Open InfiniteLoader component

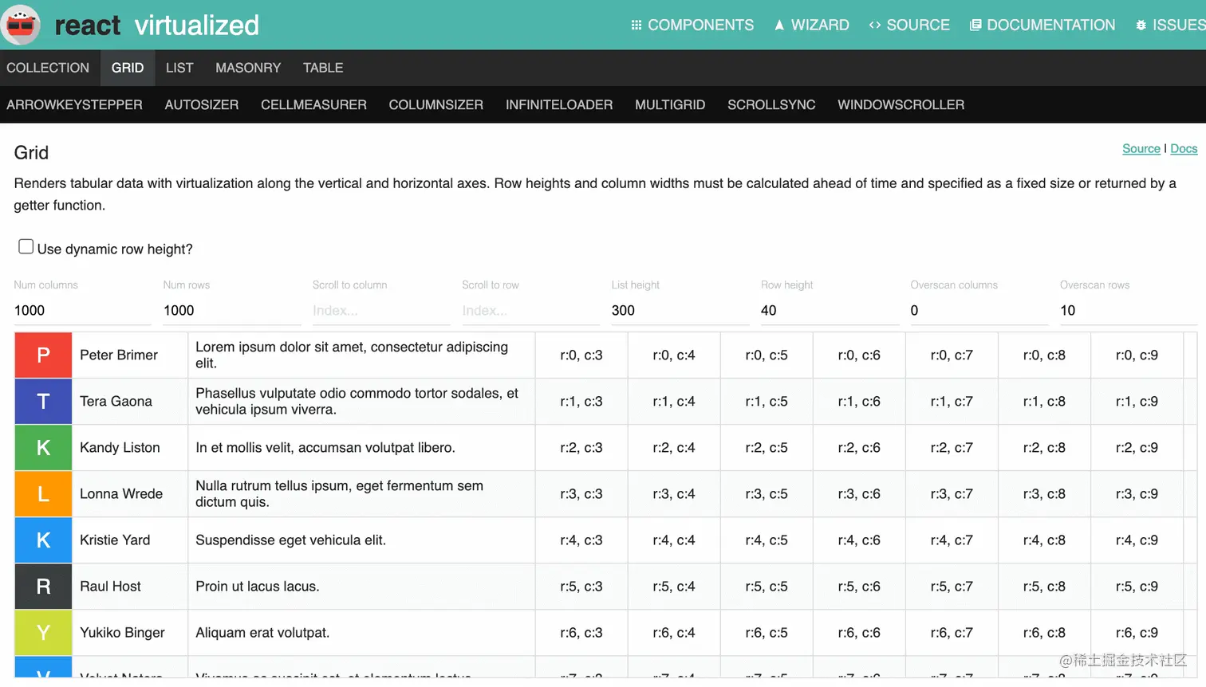pos(559,104)
